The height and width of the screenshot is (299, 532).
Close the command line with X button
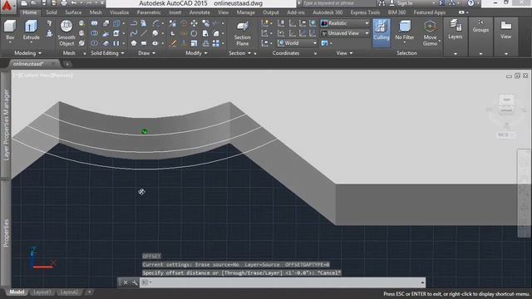pyautogui.click(x=126, y=282)
